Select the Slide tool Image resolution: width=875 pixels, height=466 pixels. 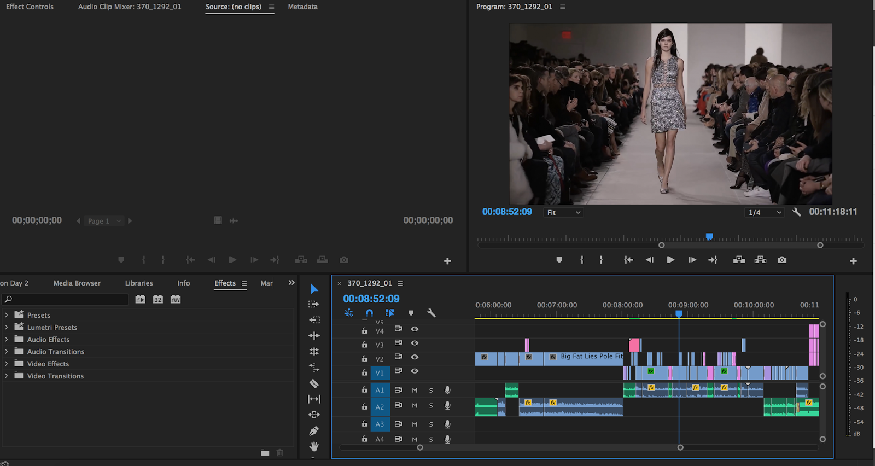point(314,415)
